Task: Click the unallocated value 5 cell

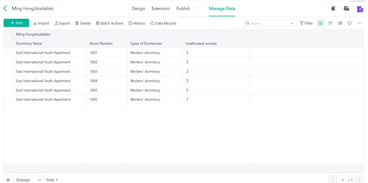Action: click(216, 90)
